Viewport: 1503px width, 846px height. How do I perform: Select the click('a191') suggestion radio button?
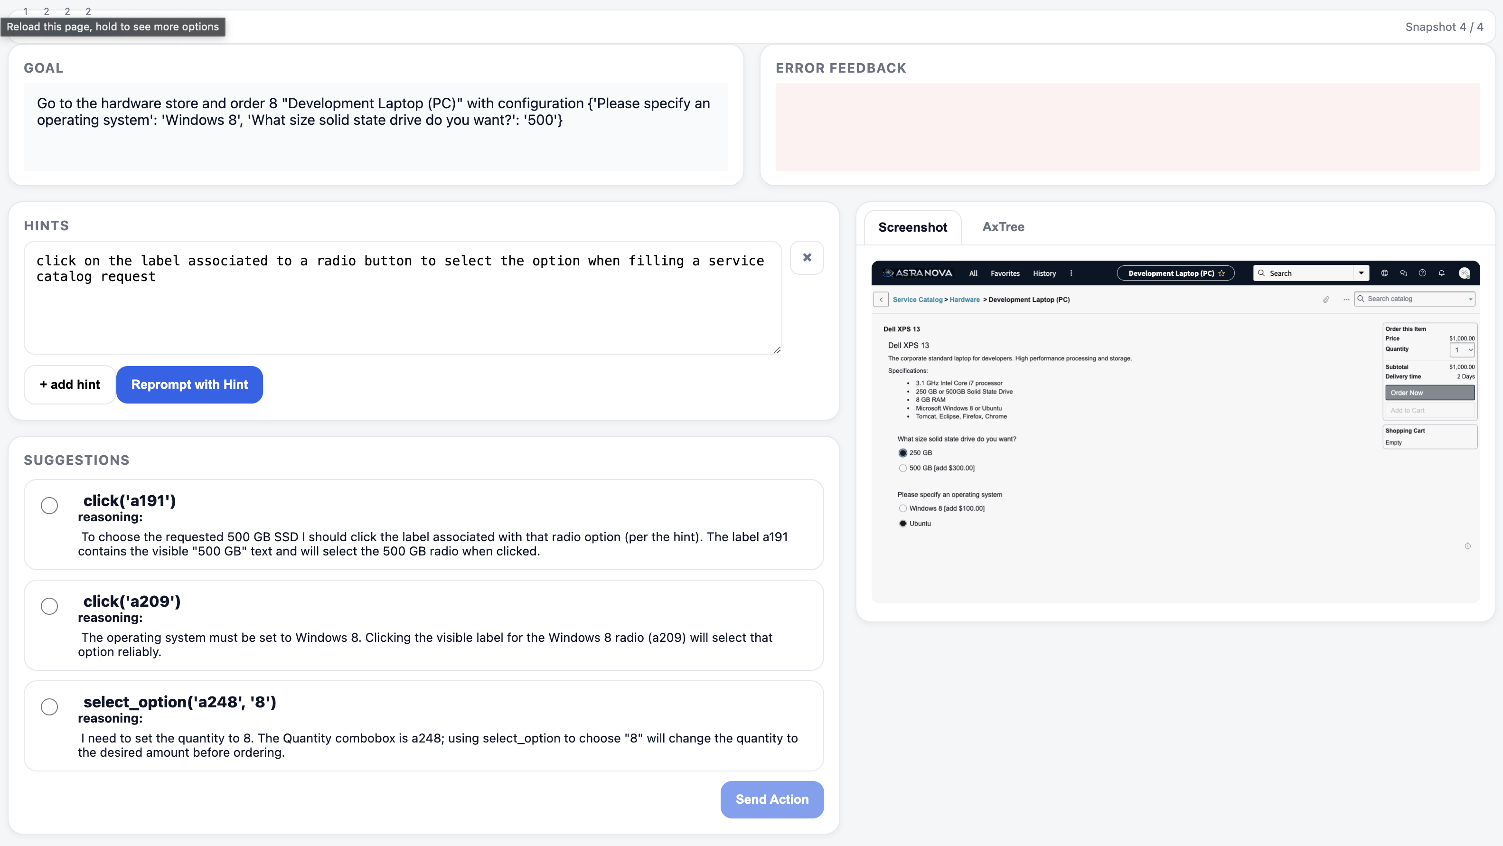click(49, 505)
